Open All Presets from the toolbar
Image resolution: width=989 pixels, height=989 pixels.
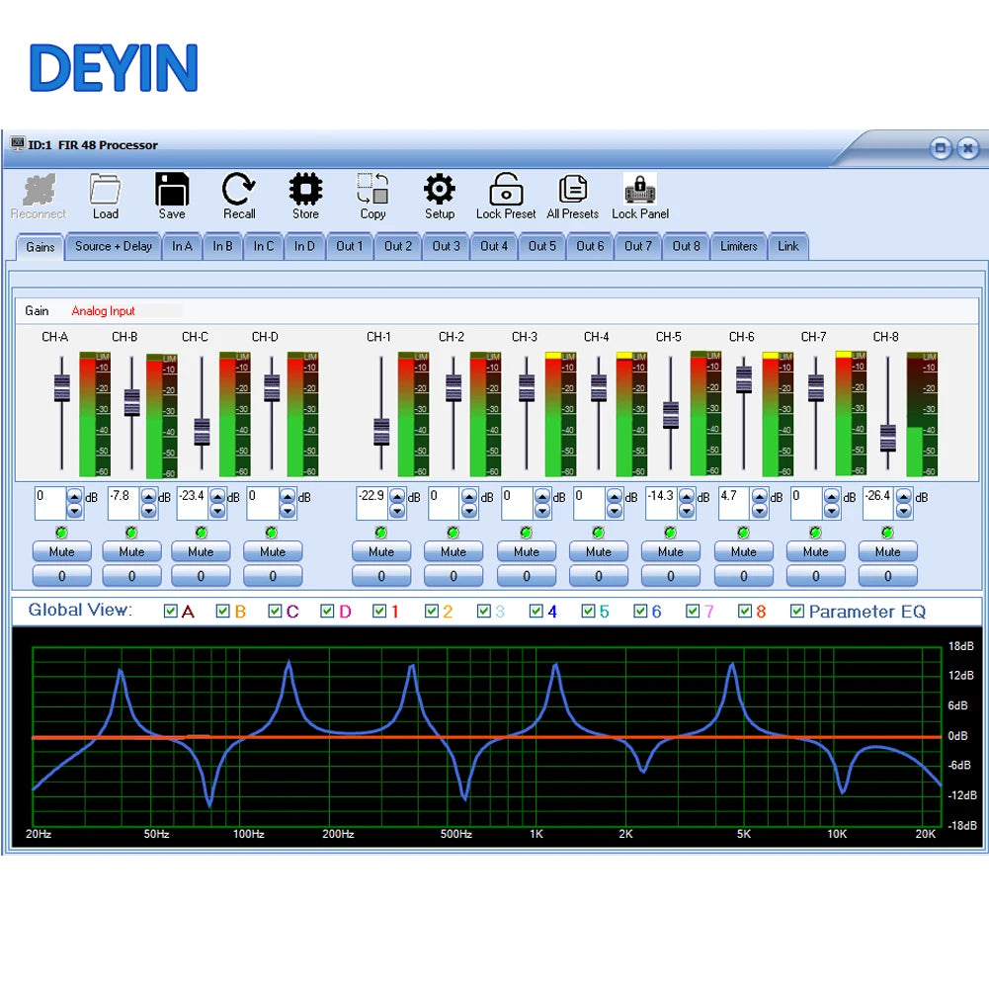[x=573, y=190]
